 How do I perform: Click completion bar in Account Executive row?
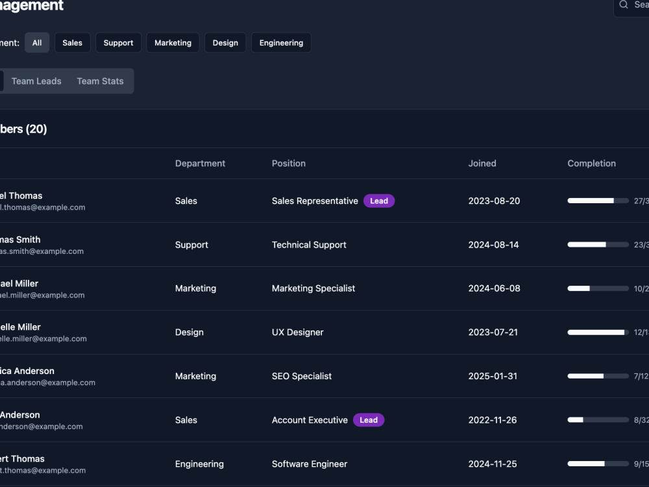click(598, 420)
